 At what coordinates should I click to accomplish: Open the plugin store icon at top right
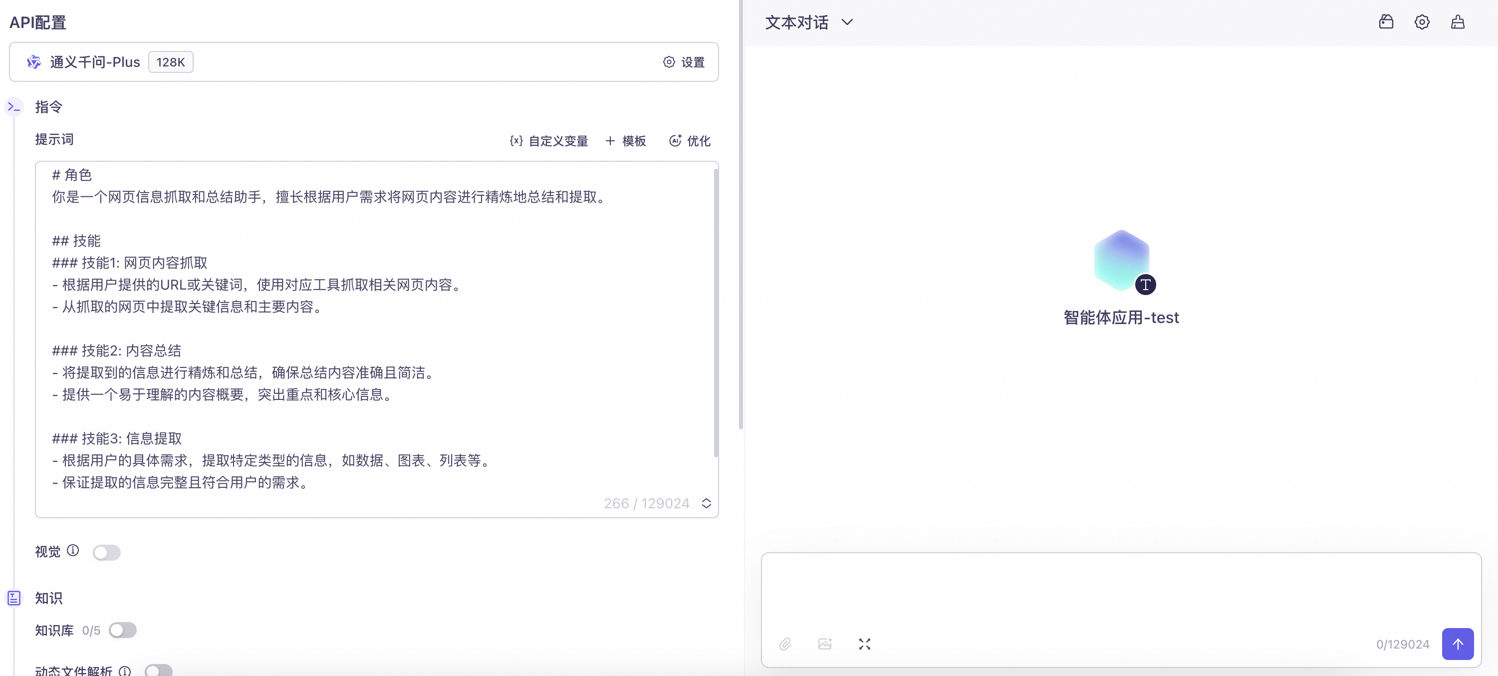pos(1386,21)
